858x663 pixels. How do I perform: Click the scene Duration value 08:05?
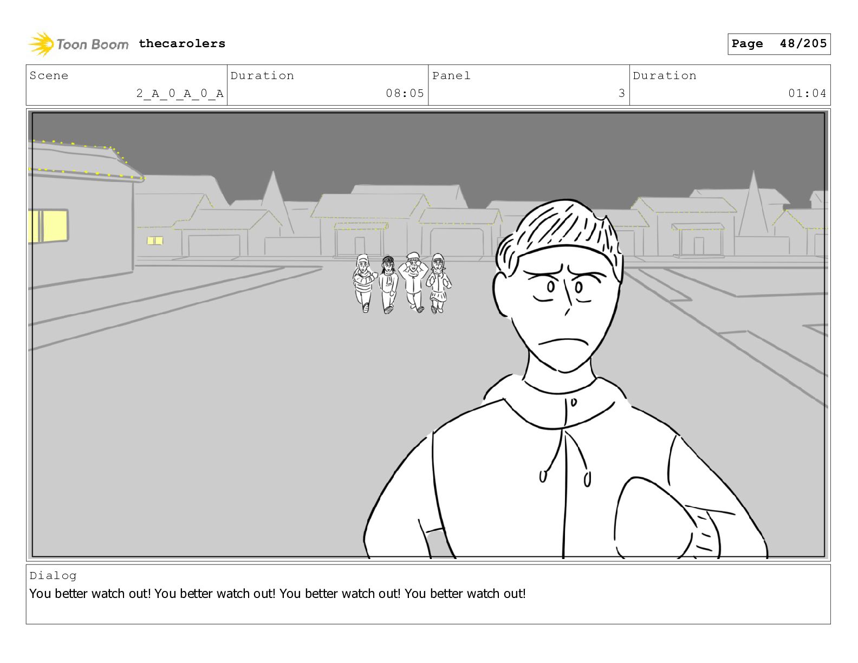pos(405,93)
